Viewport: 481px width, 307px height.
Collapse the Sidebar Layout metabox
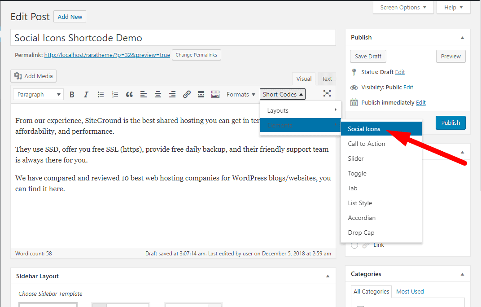(328, 276)
